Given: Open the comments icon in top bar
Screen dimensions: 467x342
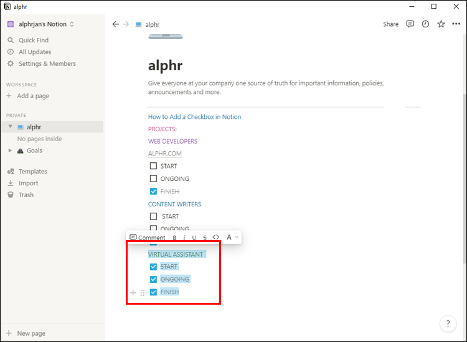Looking at the screenshot, I should [410, 24].
